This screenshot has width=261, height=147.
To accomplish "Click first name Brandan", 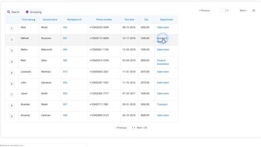I will [x=25, y=105].
